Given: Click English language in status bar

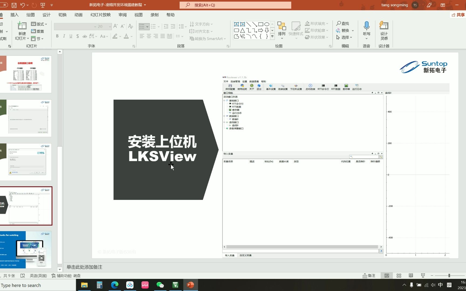Looking at the screenshot, I should (x=38, y=276).
